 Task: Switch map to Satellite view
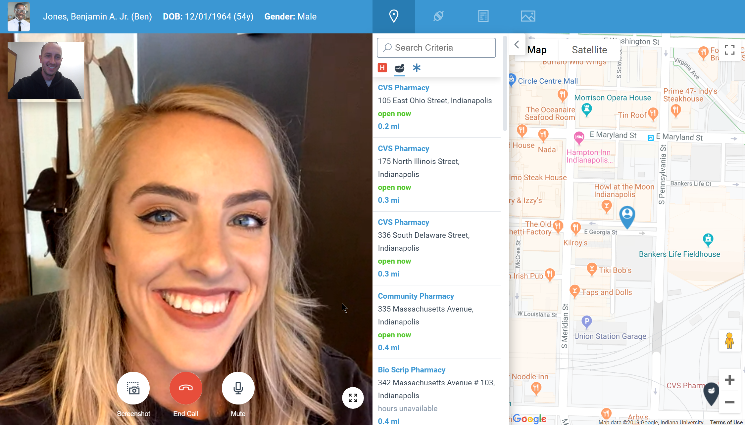tap(589, 50)
